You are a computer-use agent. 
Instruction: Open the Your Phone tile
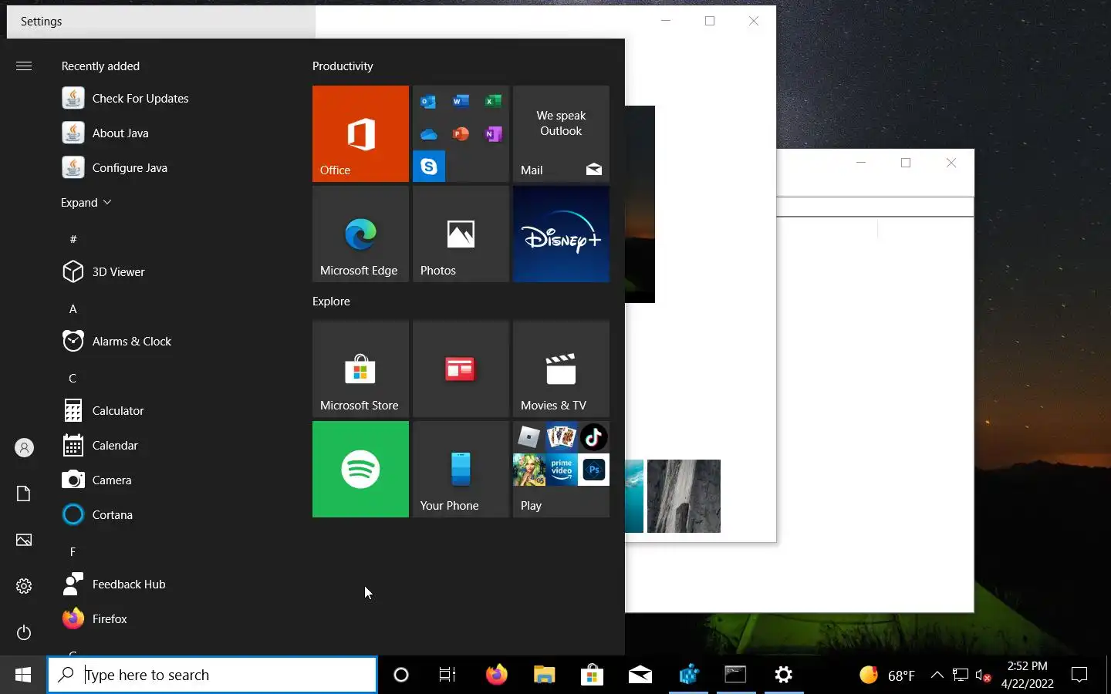(461, 469)
